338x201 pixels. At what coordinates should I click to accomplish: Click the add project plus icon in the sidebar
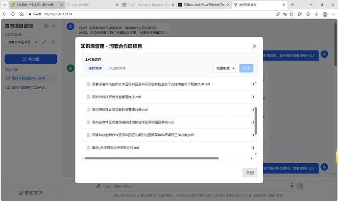(46, 26)
